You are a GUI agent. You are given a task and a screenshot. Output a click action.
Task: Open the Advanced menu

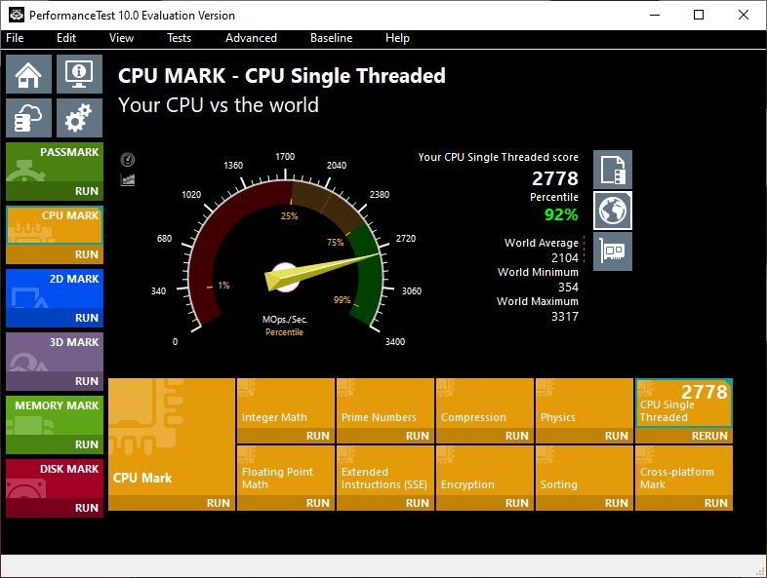click(x=251, y=38)
